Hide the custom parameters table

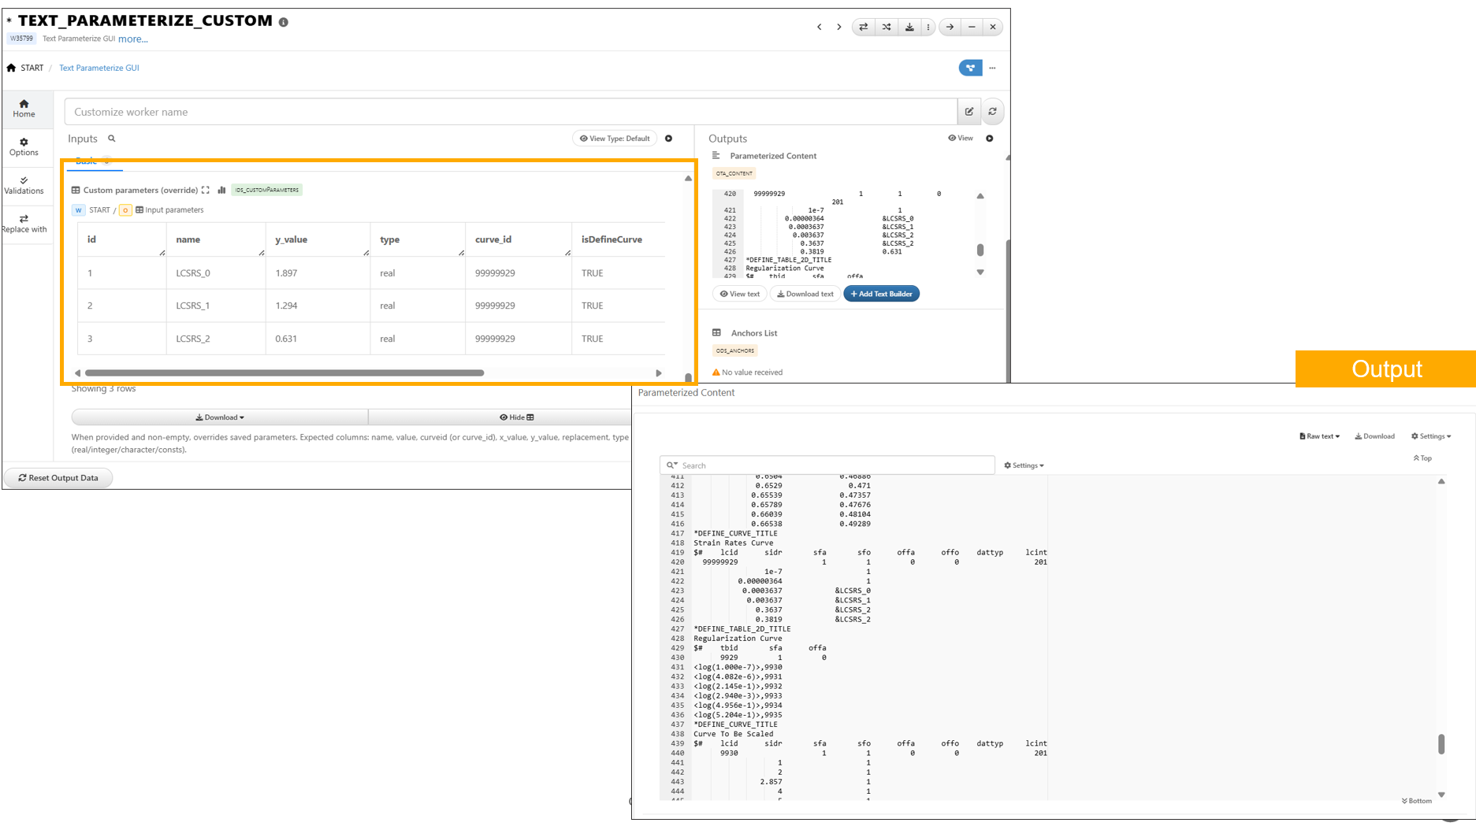(516, 417)
